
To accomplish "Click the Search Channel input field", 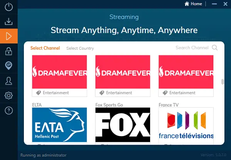I will point(192,48).
